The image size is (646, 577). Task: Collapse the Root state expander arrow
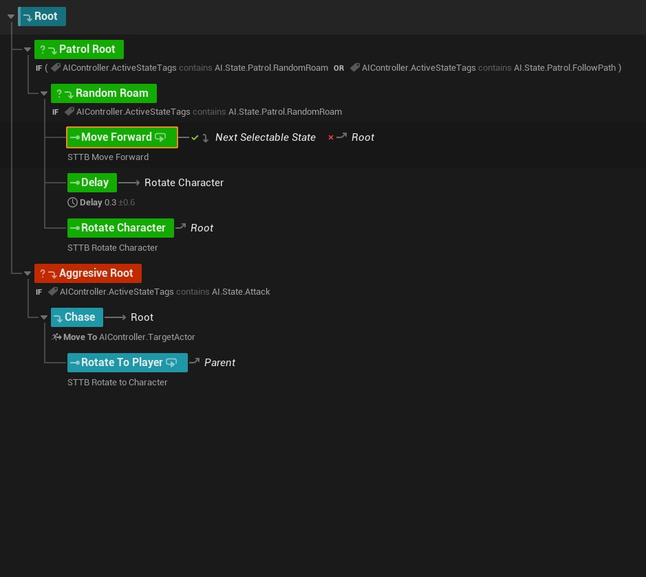point(11,16)
